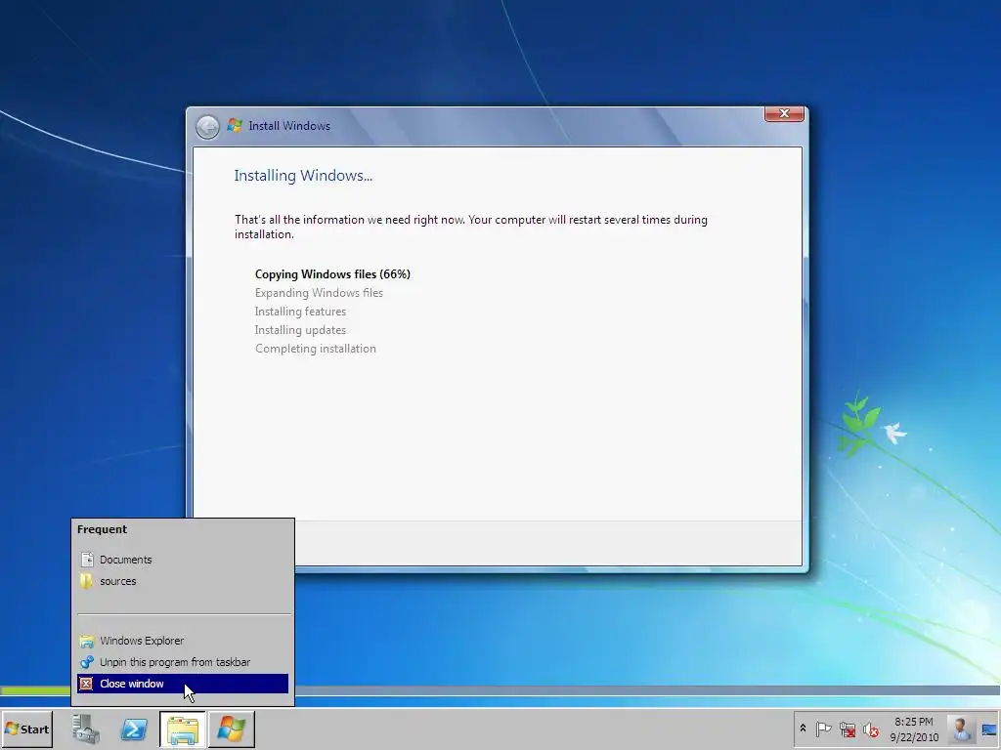Click the Expanding Windows files step
This screenshot has width=1001, height=750.
(x=319, y=293)
